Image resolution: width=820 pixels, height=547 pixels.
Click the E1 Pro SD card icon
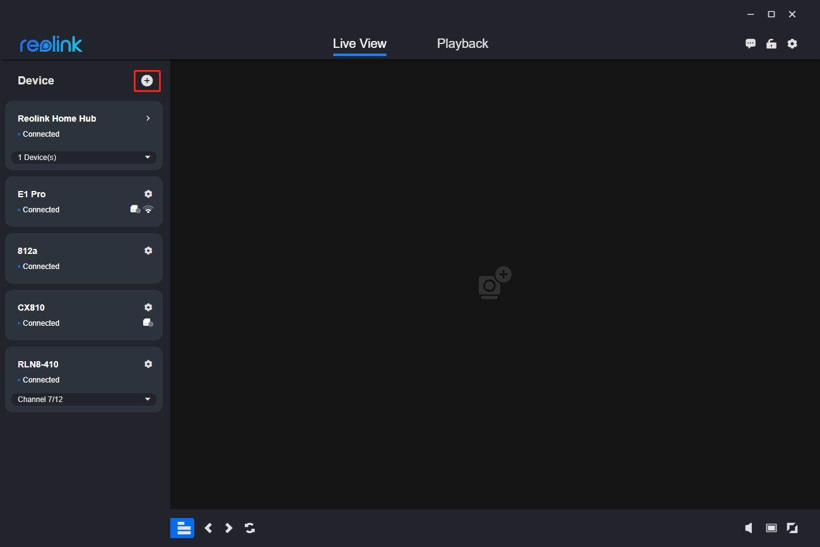(135, 209)
